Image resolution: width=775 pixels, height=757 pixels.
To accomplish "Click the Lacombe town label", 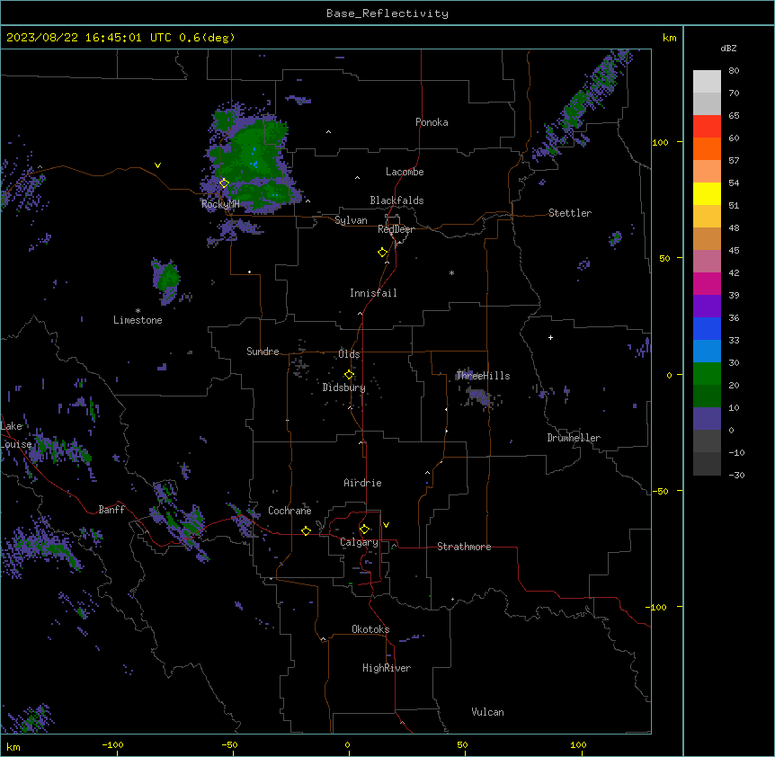I will point(405,172).
